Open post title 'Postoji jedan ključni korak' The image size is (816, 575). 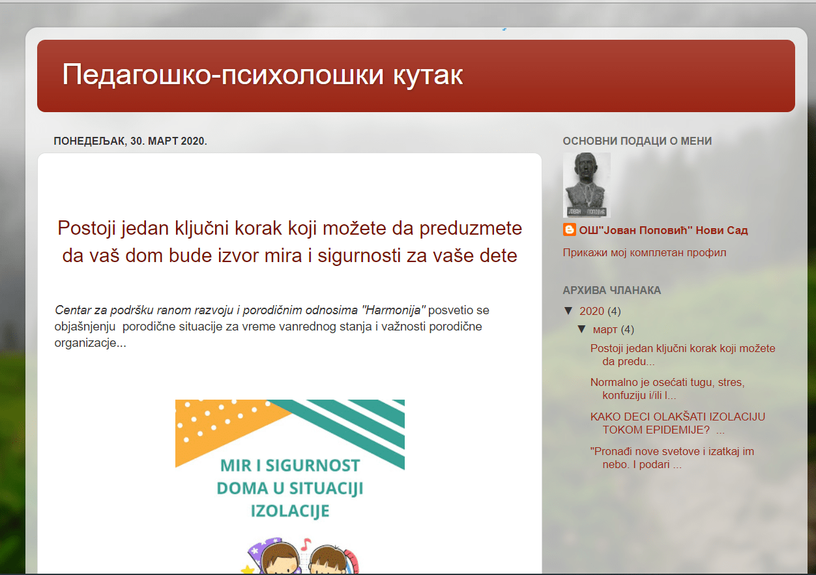(289, 242)
